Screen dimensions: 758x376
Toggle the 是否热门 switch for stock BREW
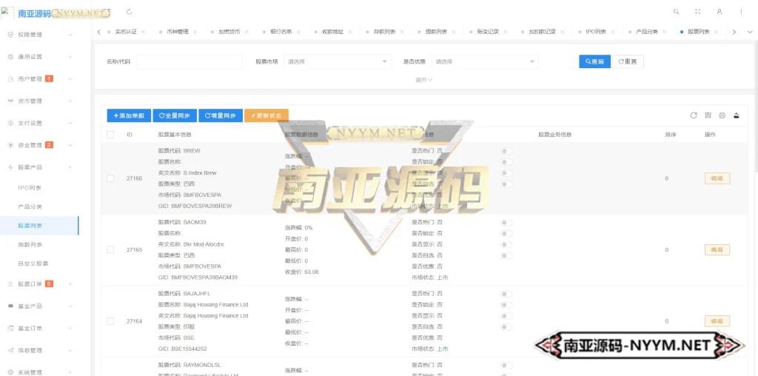point(506,151)
